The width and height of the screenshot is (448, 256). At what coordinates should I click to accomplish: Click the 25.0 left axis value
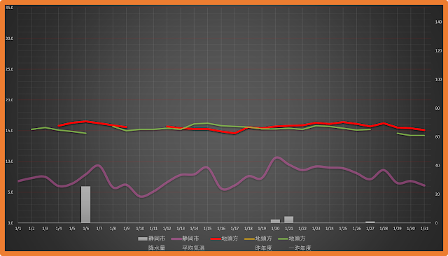pos(9,69)
